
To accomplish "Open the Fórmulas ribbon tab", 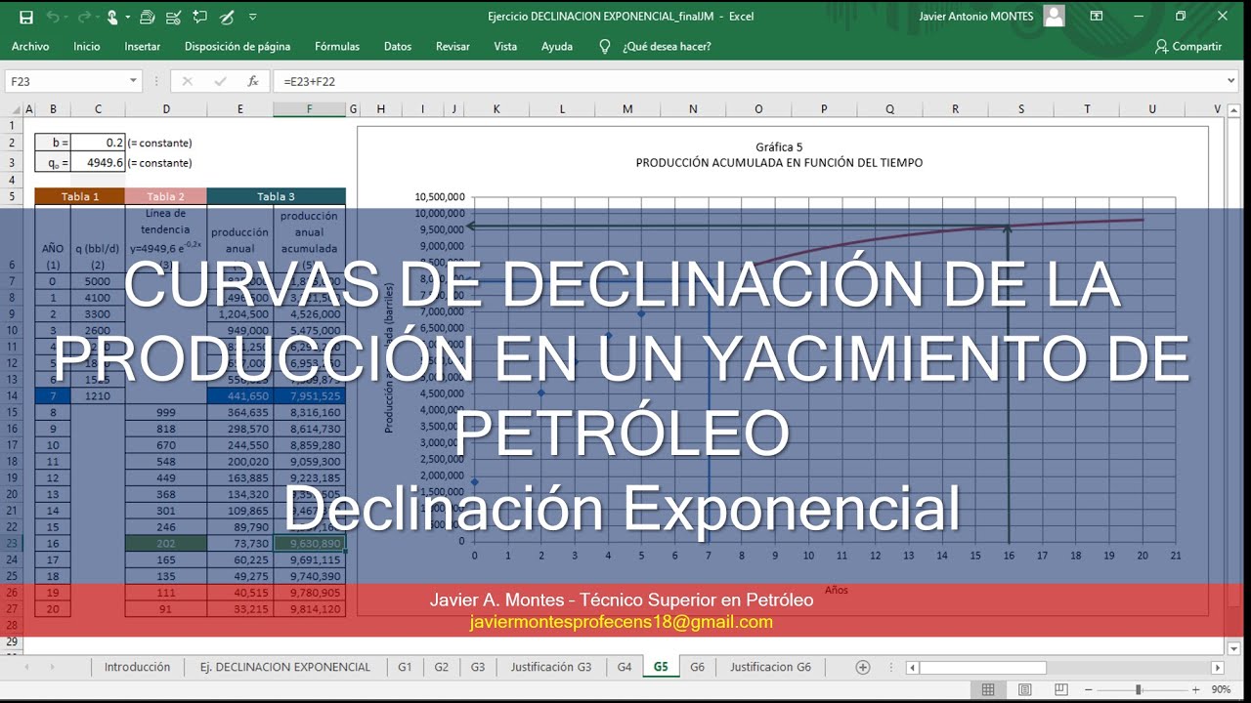I will (x=337, y=46).
